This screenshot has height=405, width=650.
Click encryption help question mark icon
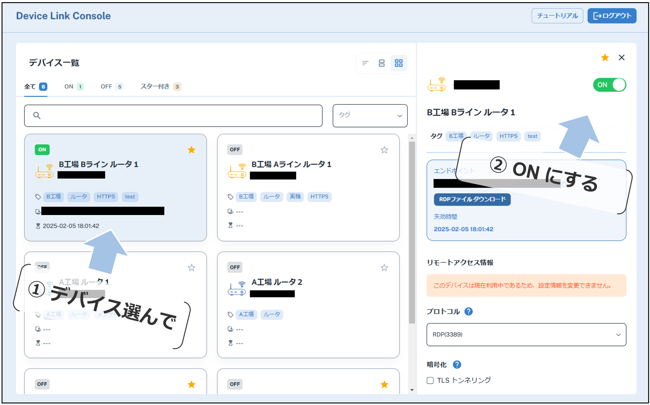[x=457, y=365]
